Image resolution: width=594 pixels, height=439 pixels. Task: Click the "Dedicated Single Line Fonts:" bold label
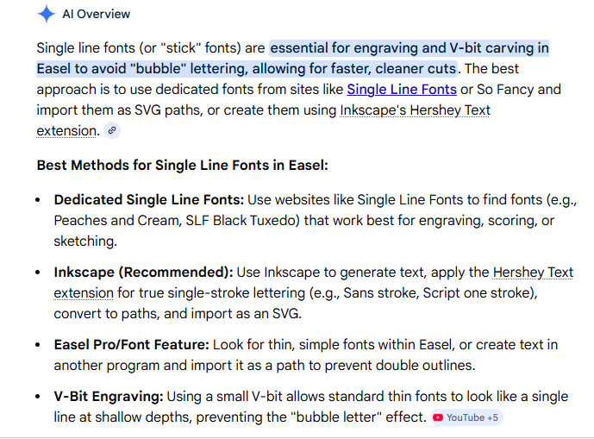click(x=148, y=199)
